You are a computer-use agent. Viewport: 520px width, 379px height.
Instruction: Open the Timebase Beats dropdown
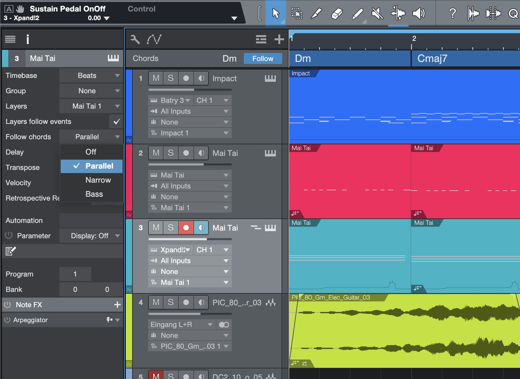point(91,76)
